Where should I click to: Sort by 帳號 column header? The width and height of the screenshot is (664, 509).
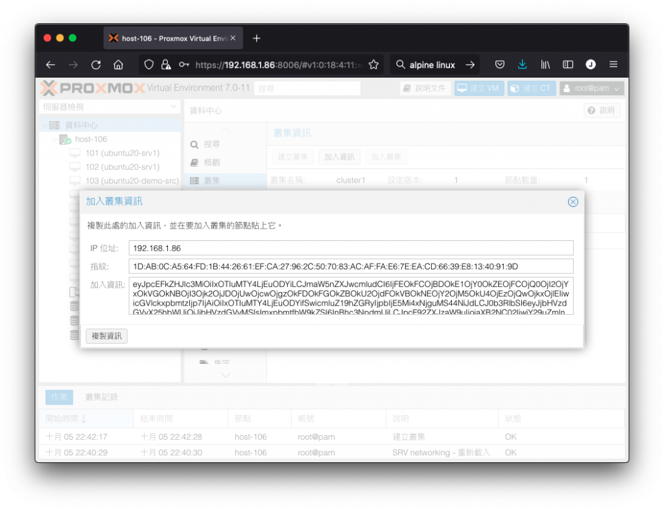[338, 418]
